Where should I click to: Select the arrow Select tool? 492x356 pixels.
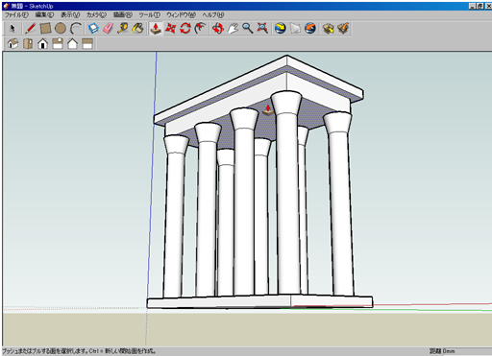[x=12, y=29]
